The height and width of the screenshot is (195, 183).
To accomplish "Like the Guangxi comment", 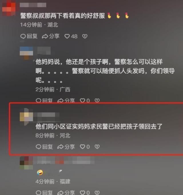I will 85,100.
